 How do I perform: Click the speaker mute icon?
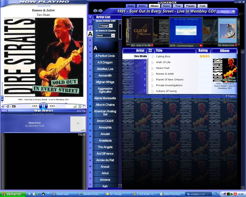tap(3, 107)
